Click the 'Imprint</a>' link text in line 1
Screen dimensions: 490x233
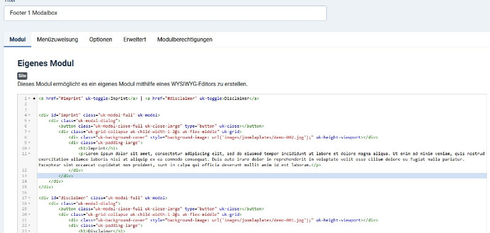124,98
